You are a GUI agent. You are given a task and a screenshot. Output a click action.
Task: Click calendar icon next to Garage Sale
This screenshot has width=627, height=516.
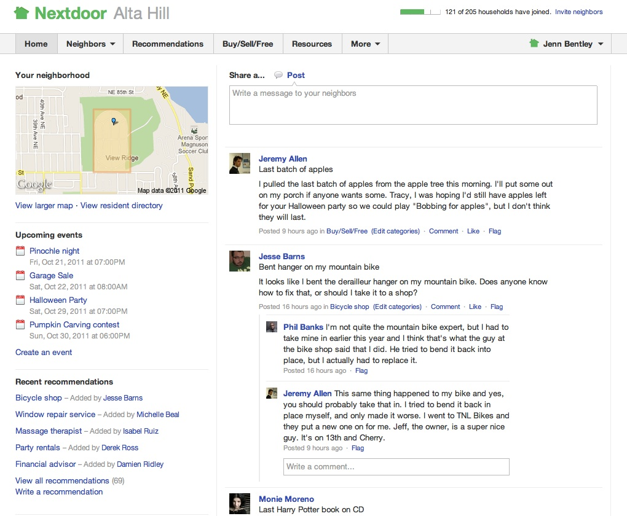(x=20, y=276)
